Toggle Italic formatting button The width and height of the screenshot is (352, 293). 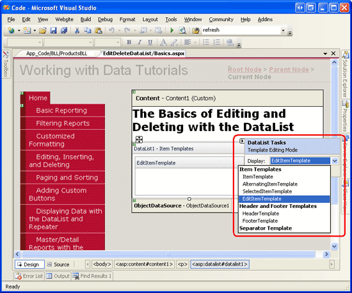click(x=140, y=42)
